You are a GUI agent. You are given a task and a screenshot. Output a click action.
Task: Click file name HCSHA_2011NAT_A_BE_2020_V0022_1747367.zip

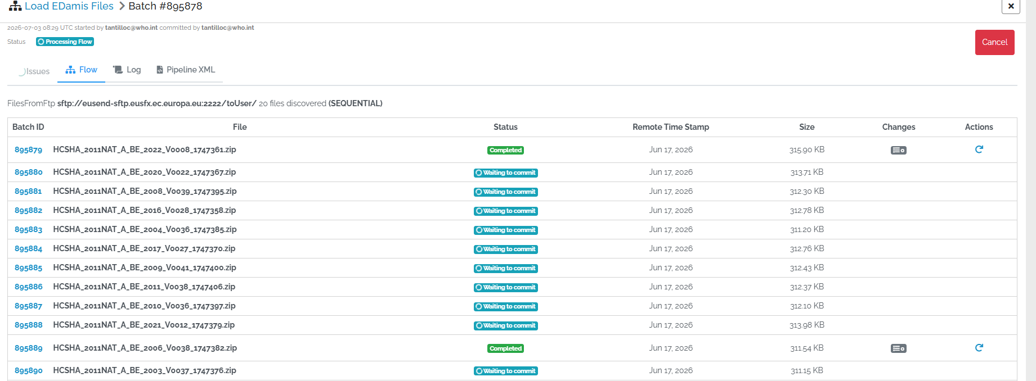click(145, 172)
